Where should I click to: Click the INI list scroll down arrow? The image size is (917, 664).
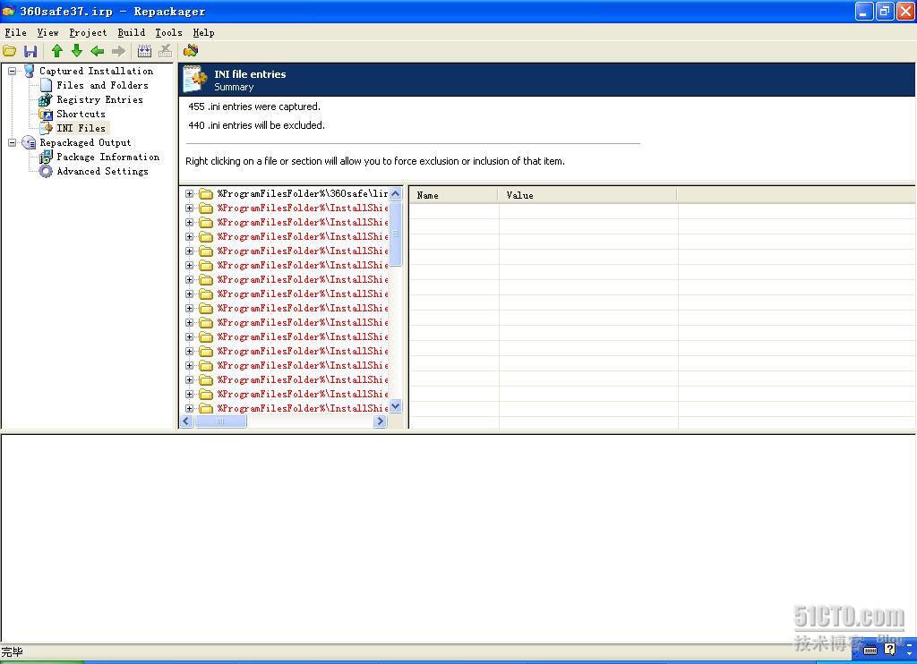(x=396, y=406)
